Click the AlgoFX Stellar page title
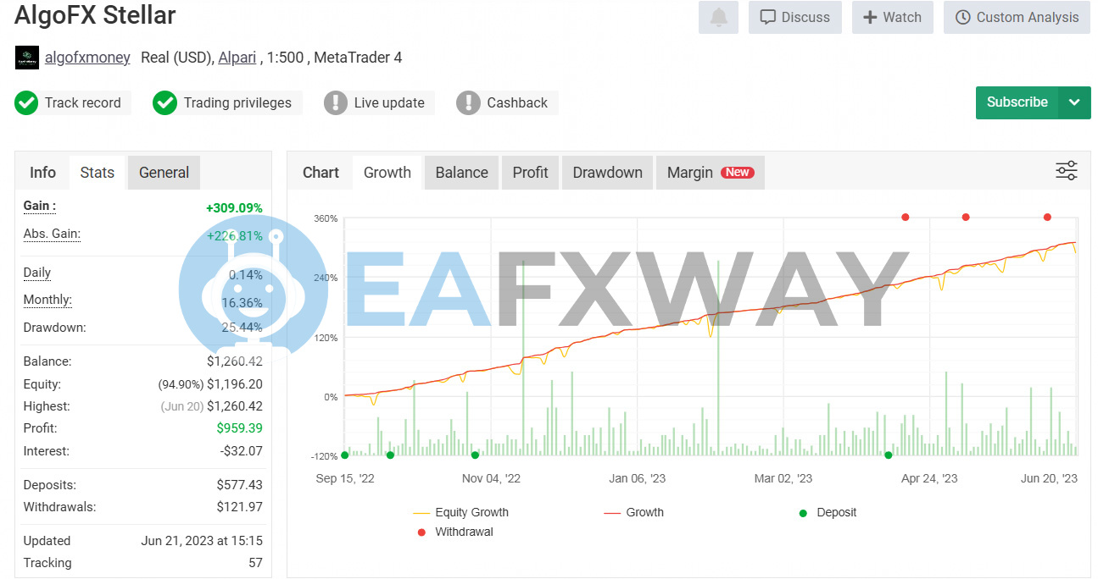 (x=95, y=15)
